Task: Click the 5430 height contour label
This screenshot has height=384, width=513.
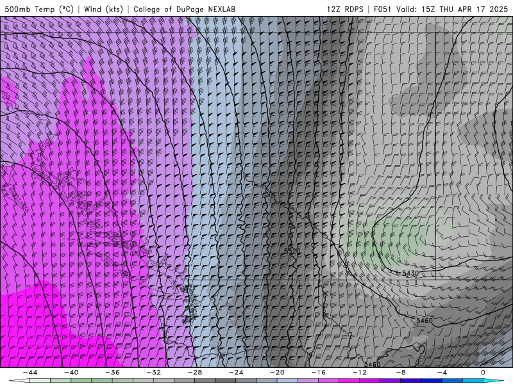Action: [x=410, y=273]
